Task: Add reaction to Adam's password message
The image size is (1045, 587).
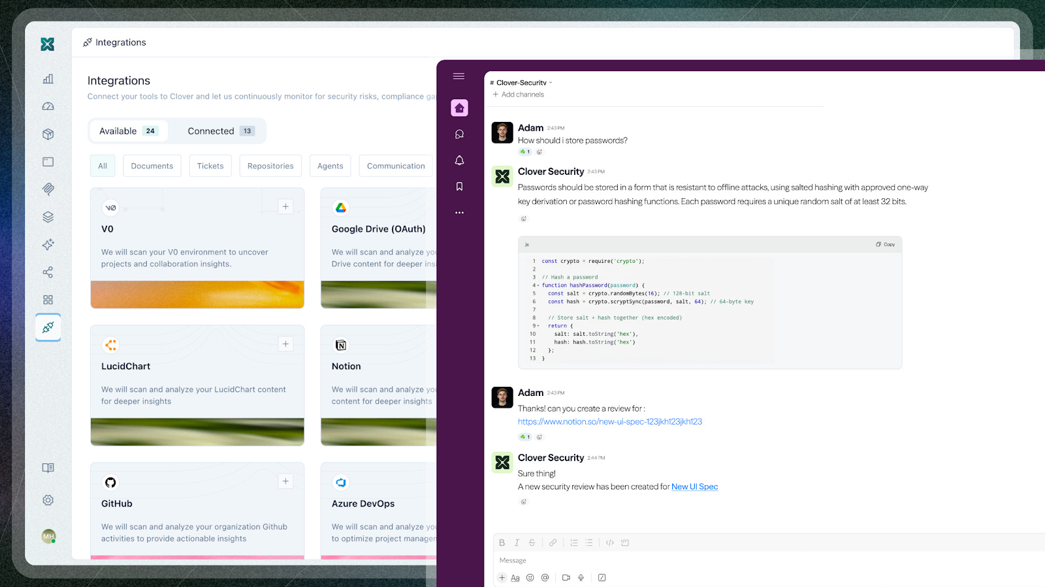Action: 539,152
